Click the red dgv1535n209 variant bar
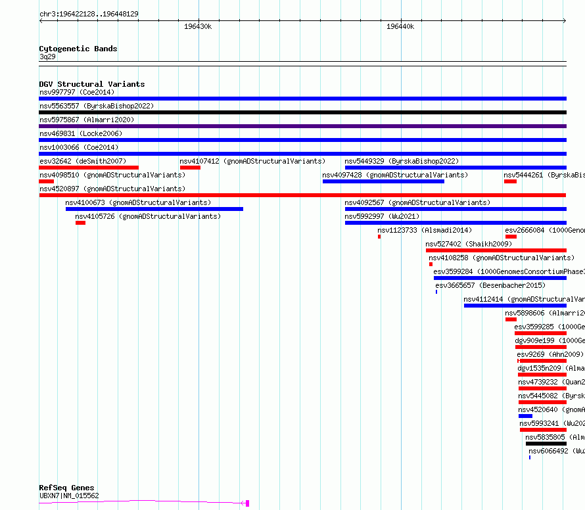The height and width of the screenshot is (510, 585). click(542, 375)
